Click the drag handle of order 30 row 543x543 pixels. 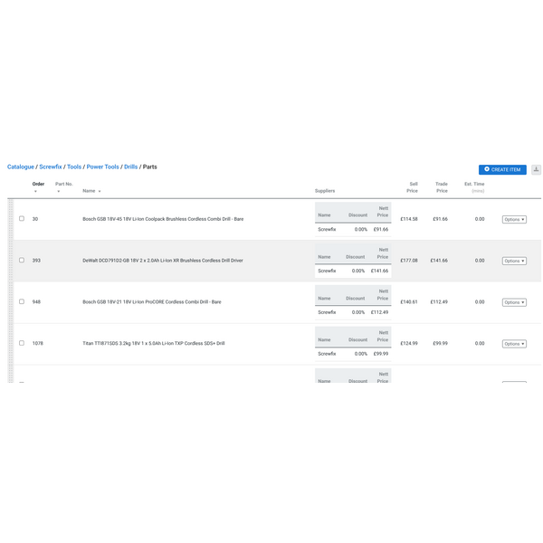[x=10, y=219]
